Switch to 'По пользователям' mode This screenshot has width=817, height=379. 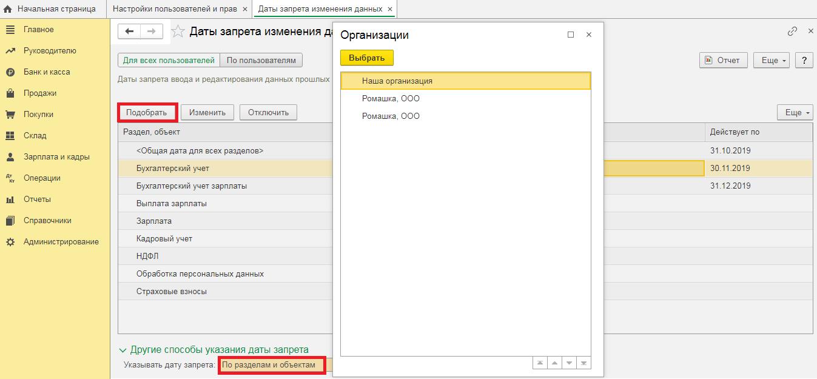[261, 60]
